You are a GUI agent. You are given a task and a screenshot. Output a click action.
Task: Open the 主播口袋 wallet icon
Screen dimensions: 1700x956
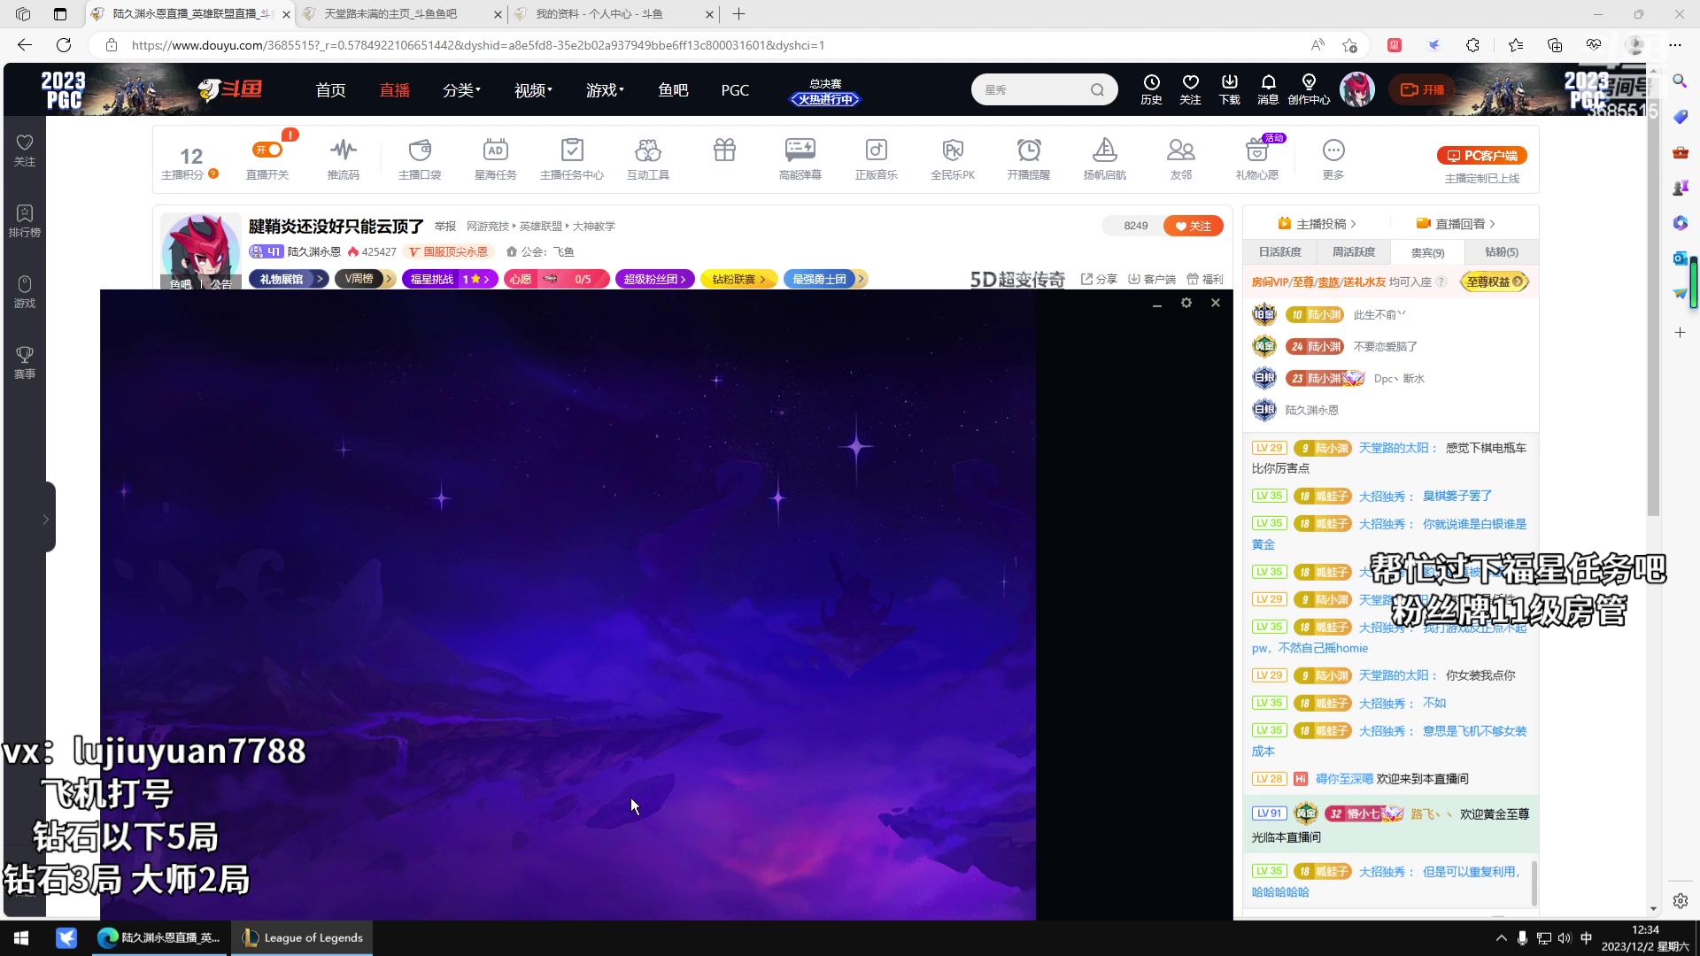(x=420, y=158)
